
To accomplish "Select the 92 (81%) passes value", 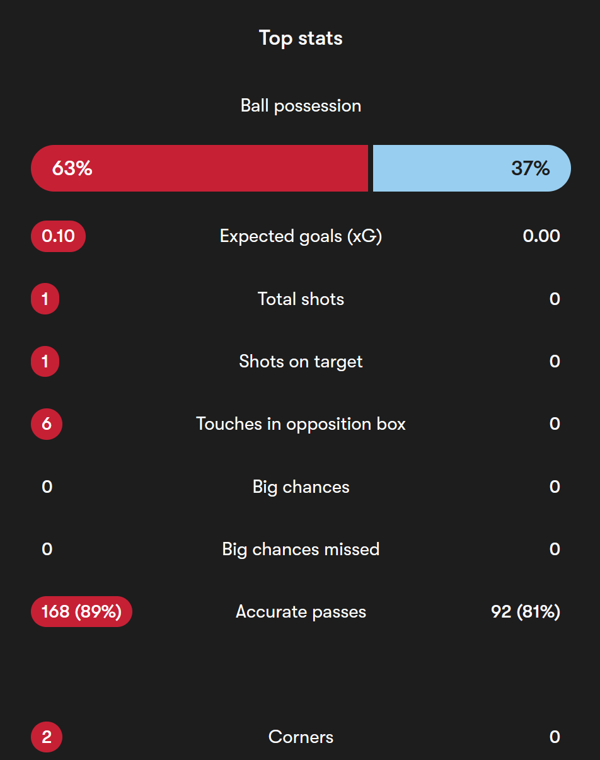I will pos(526,611).
